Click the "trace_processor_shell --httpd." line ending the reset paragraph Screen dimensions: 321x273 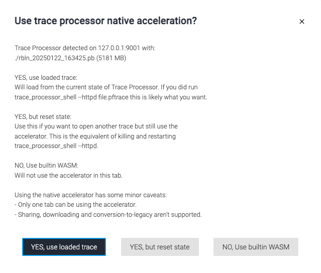click(x=56, y=146)
